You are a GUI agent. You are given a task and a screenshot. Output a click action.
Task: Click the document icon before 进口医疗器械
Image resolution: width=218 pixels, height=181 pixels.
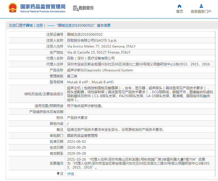point(10,25)
